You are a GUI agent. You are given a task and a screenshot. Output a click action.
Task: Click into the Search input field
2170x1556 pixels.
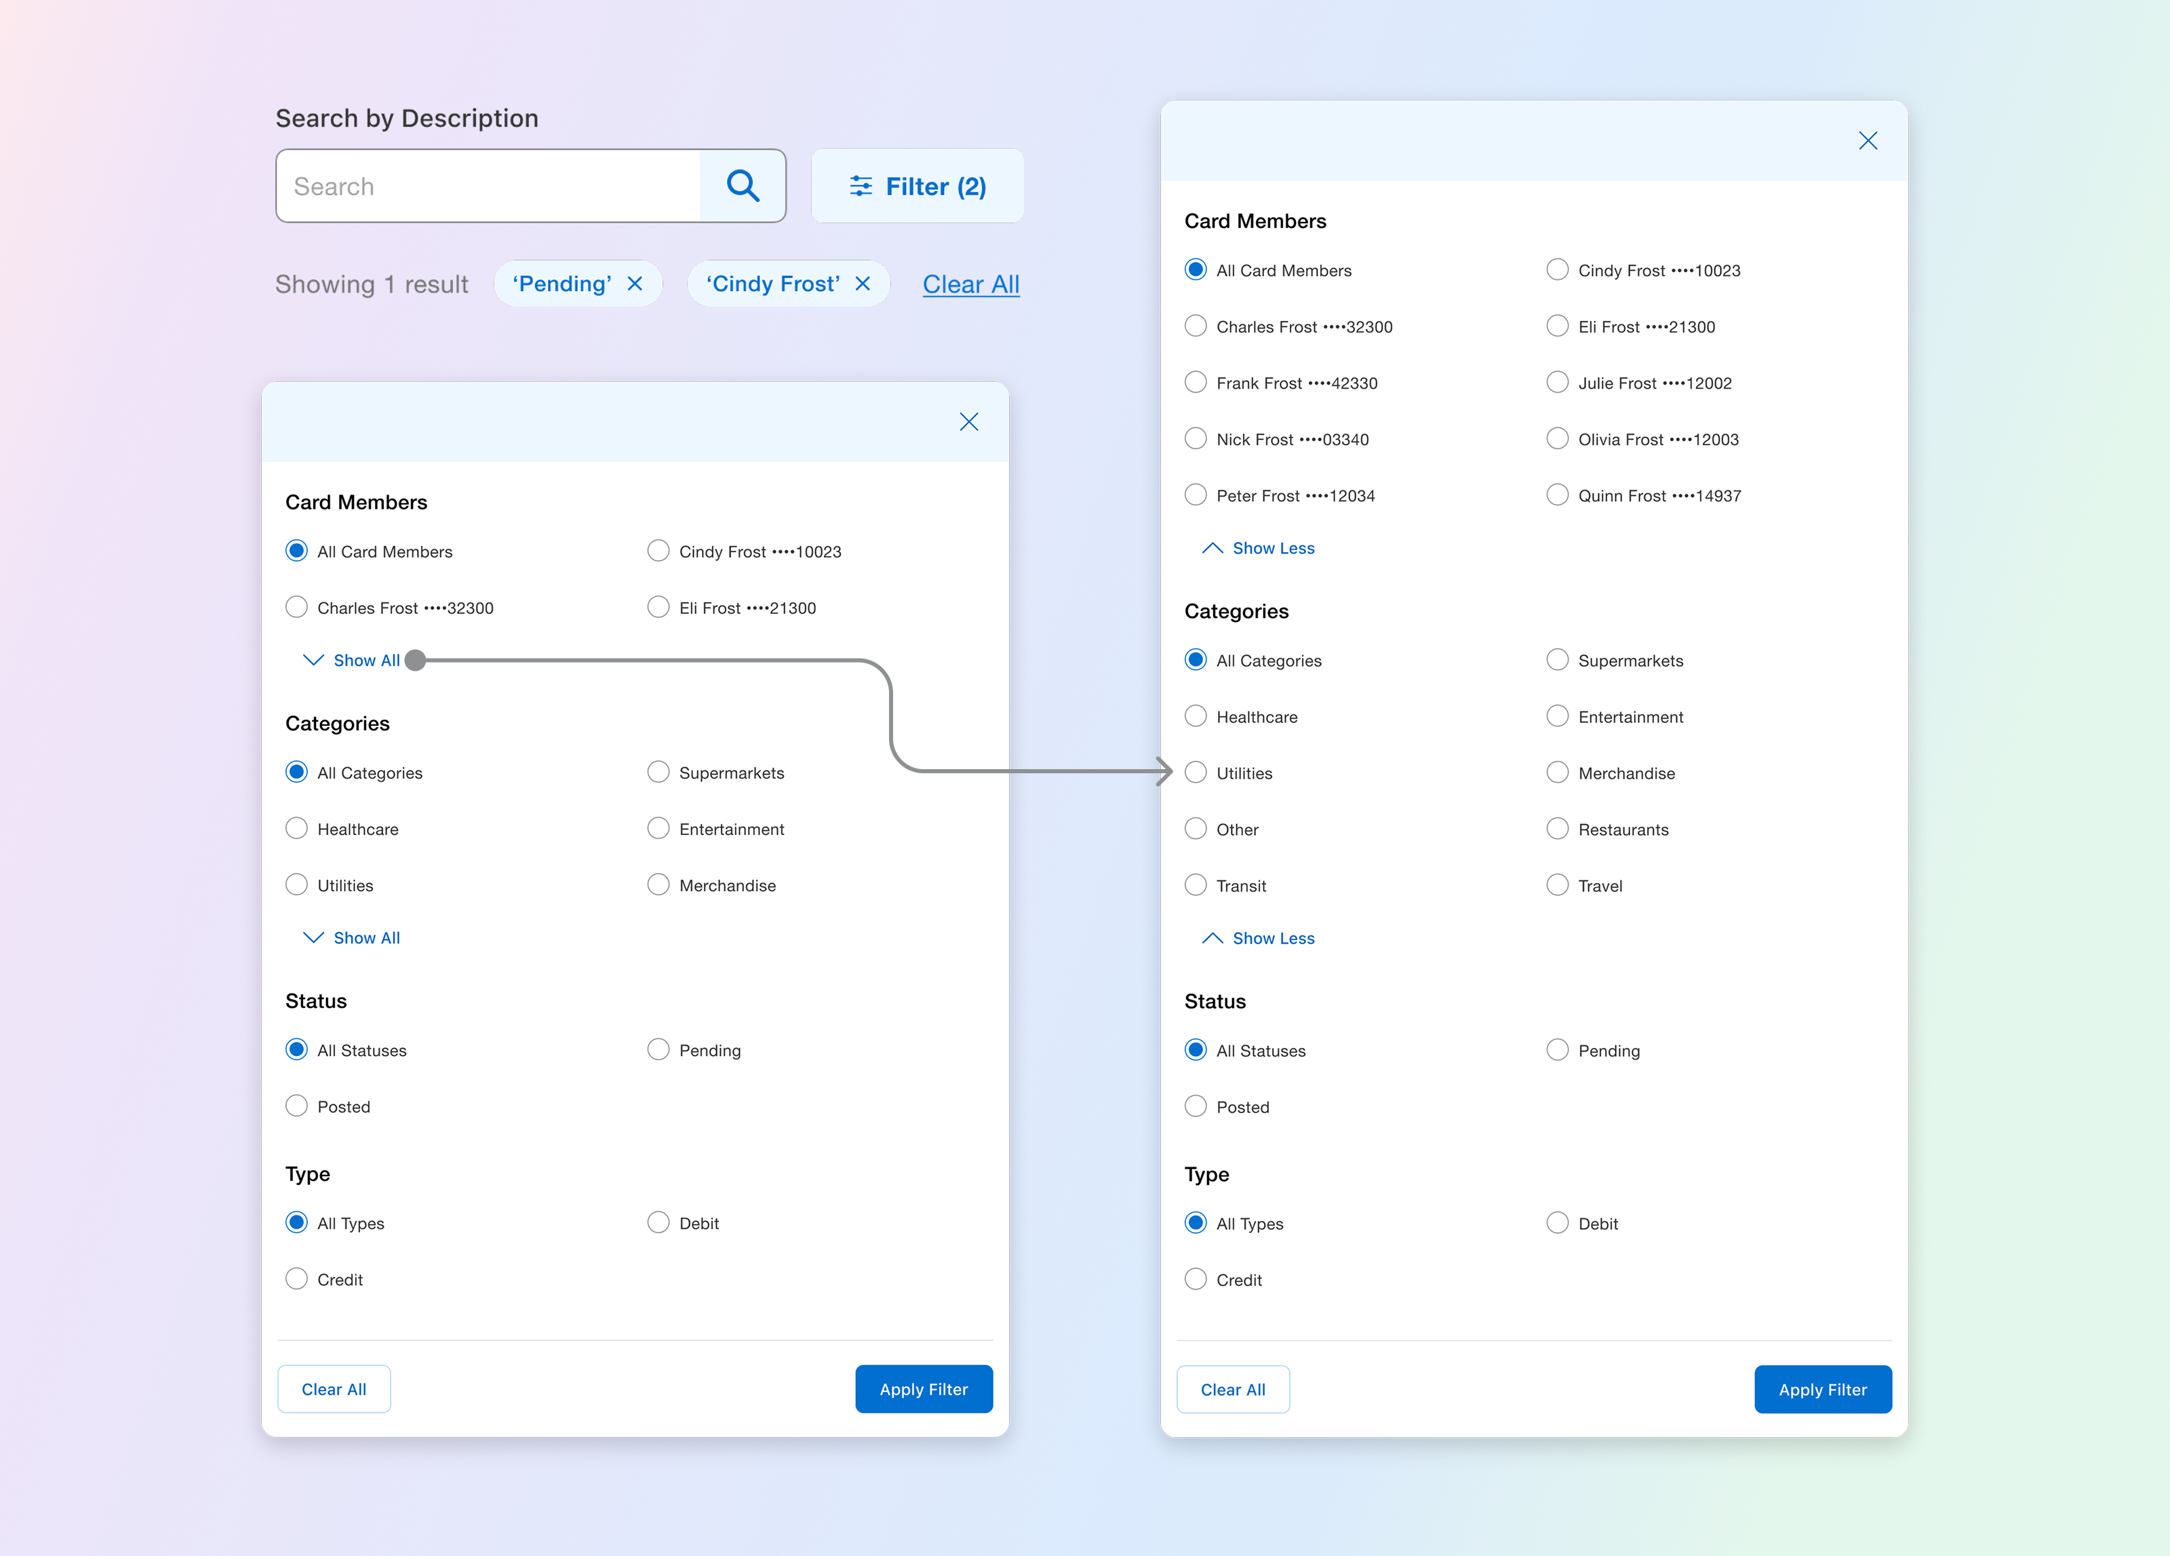tap(488, 186)
